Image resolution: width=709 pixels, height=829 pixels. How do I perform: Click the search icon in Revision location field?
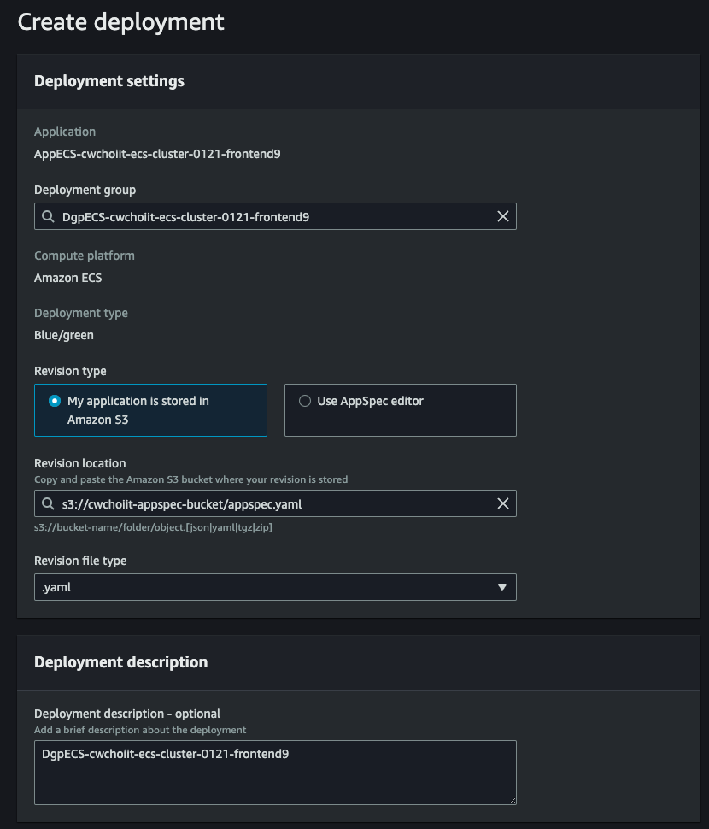(x=49, y=504)
